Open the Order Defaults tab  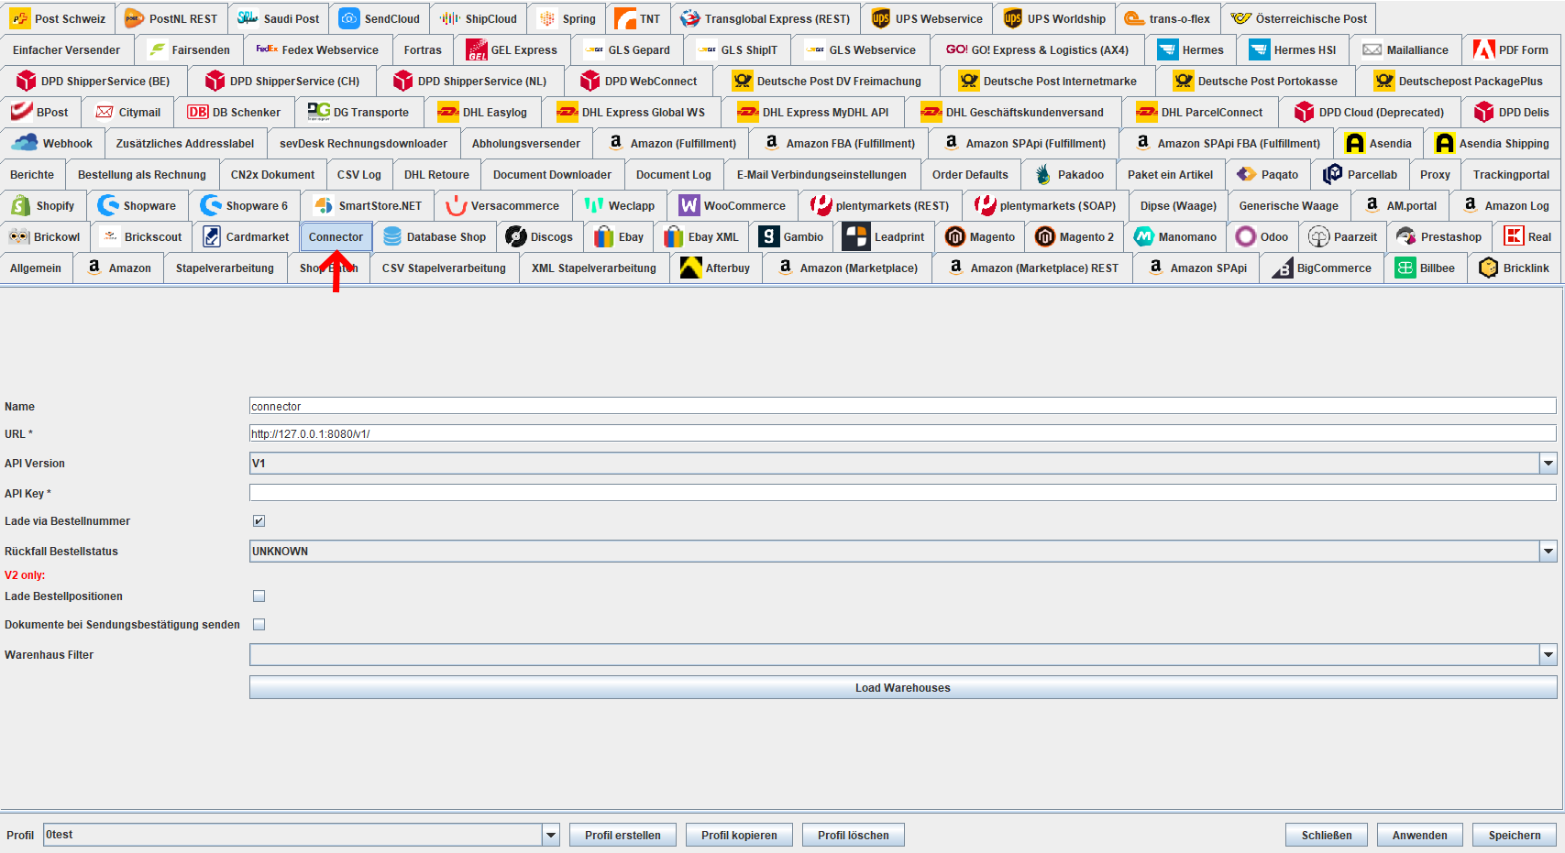970,174
